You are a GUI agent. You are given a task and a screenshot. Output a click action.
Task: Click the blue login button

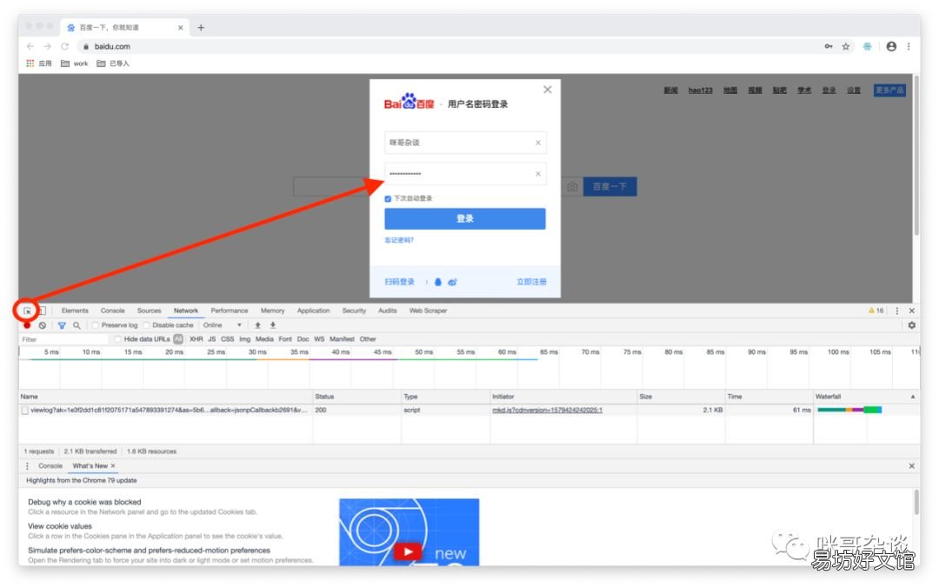coord(464,219)
